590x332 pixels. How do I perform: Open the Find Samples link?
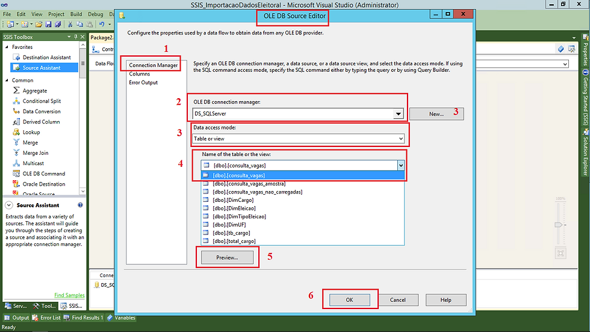tap(69, 295)
